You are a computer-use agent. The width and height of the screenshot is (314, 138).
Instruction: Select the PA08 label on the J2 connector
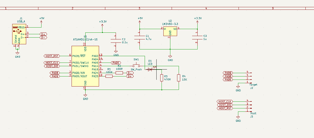tap(228, 76)
